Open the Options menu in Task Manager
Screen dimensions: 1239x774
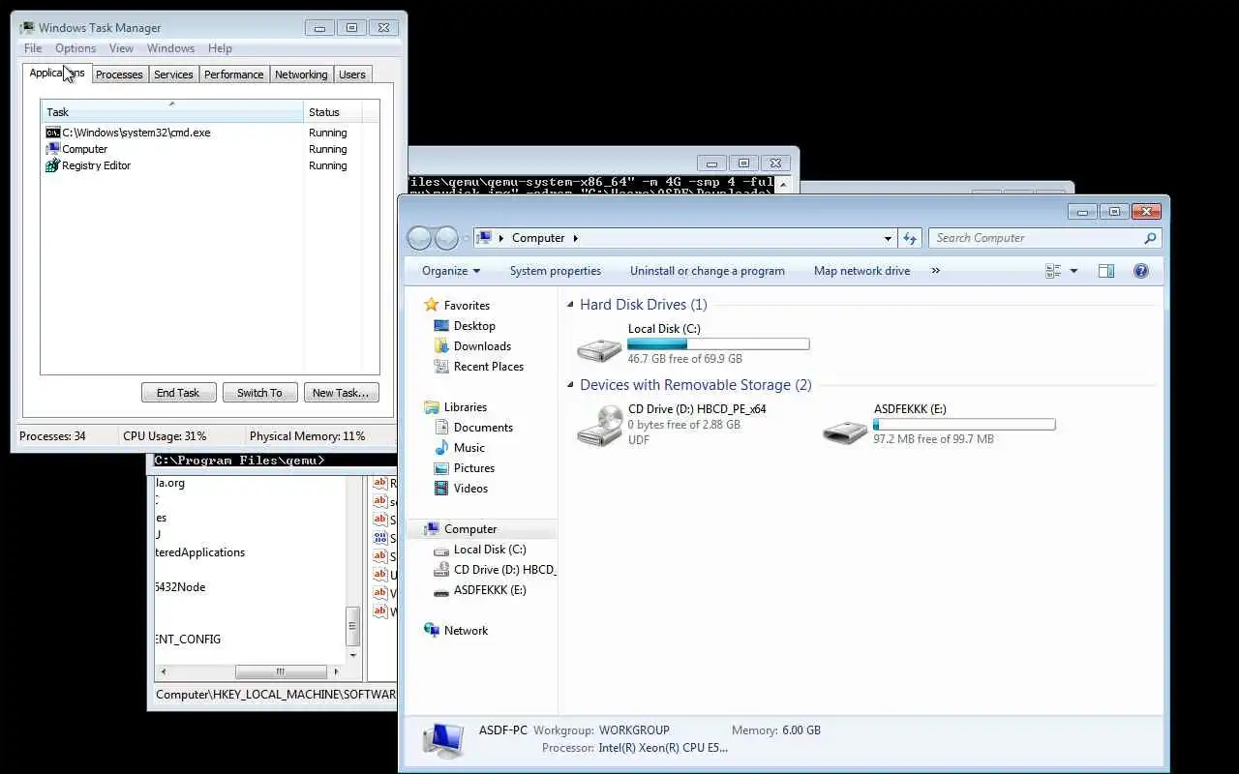tap(76, 48)
